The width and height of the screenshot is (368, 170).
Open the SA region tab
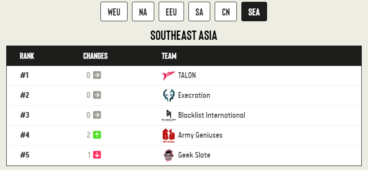pos(199,12)
